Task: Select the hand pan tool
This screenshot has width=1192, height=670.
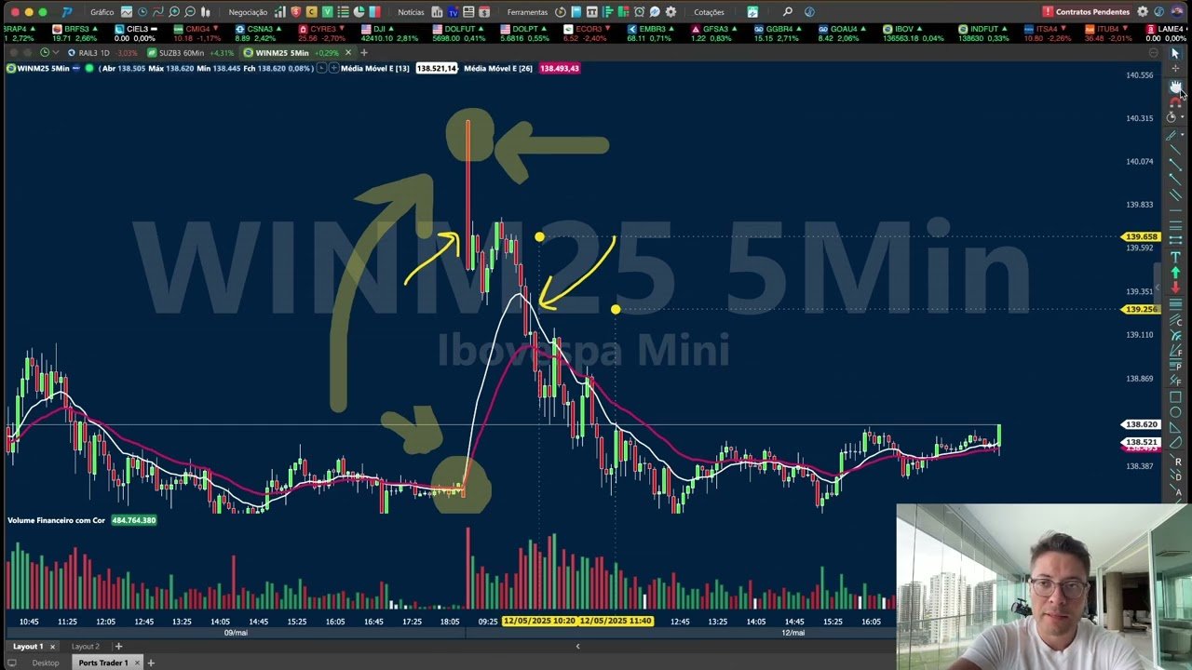Action: [x=1175, y=86]
